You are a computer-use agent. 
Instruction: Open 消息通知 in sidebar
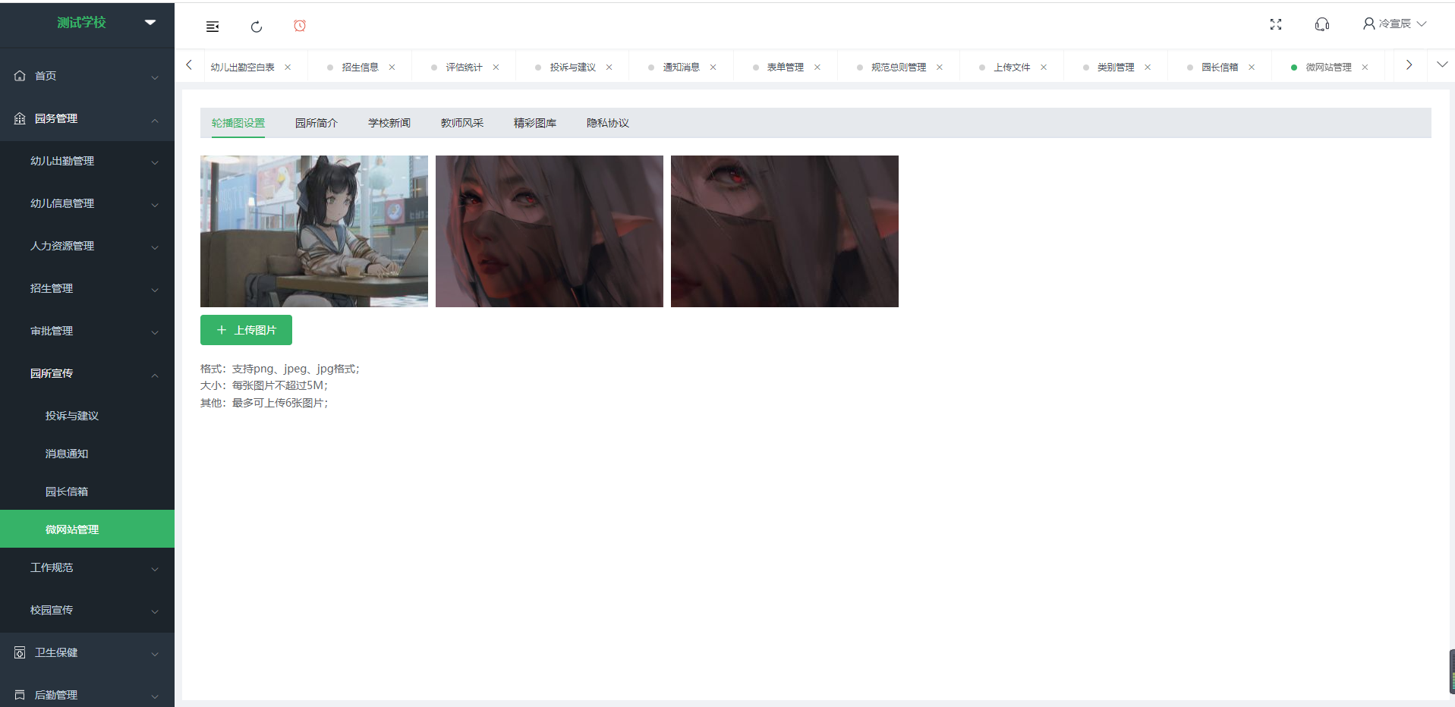pos(87,454)
